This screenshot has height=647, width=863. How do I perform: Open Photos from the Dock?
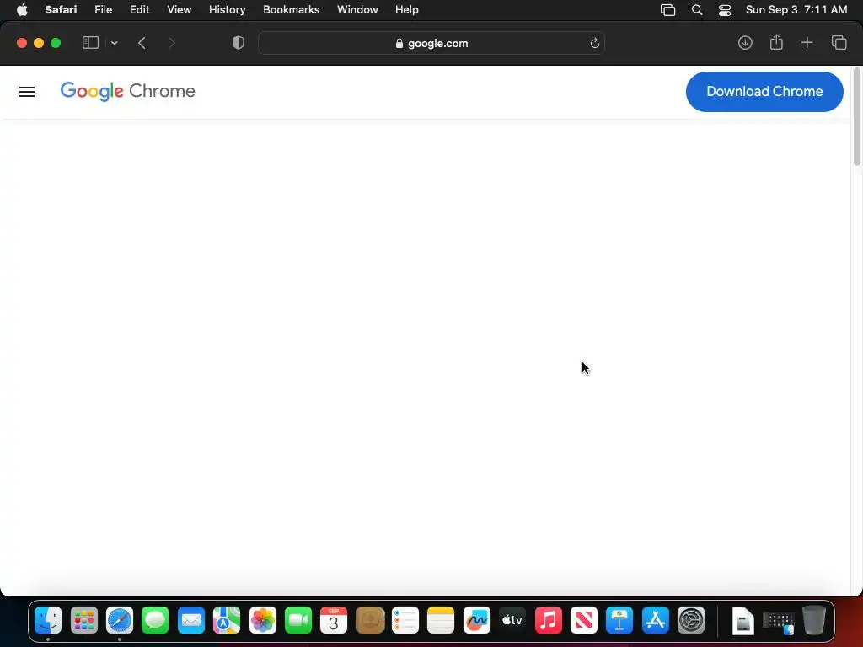[263, 621]
